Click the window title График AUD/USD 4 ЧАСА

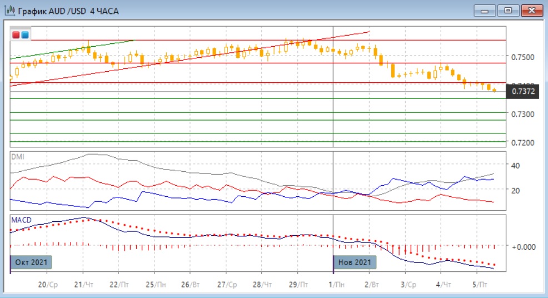(69, 11)
